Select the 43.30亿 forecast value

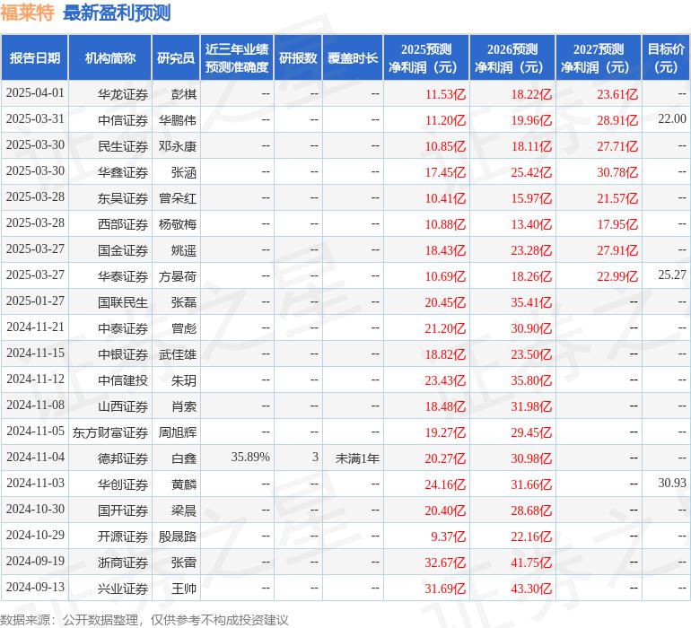tap(531, 588)
